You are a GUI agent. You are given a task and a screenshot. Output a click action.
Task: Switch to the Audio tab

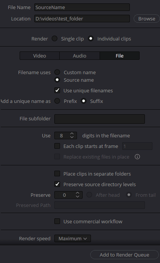[80, 56]
